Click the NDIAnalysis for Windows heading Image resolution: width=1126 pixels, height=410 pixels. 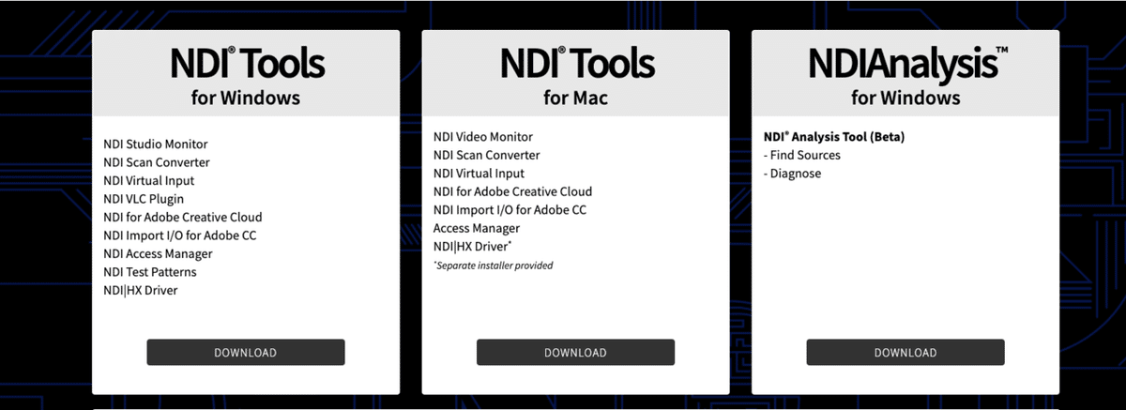coord(906,76)
